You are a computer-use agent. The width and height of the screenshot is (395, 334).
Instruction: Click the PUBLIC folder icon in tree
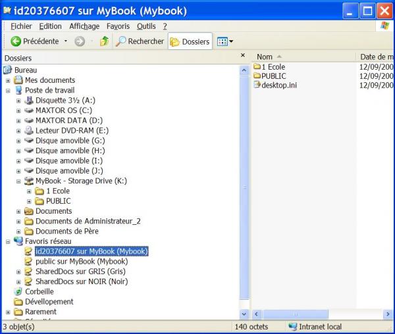(39, 201)
